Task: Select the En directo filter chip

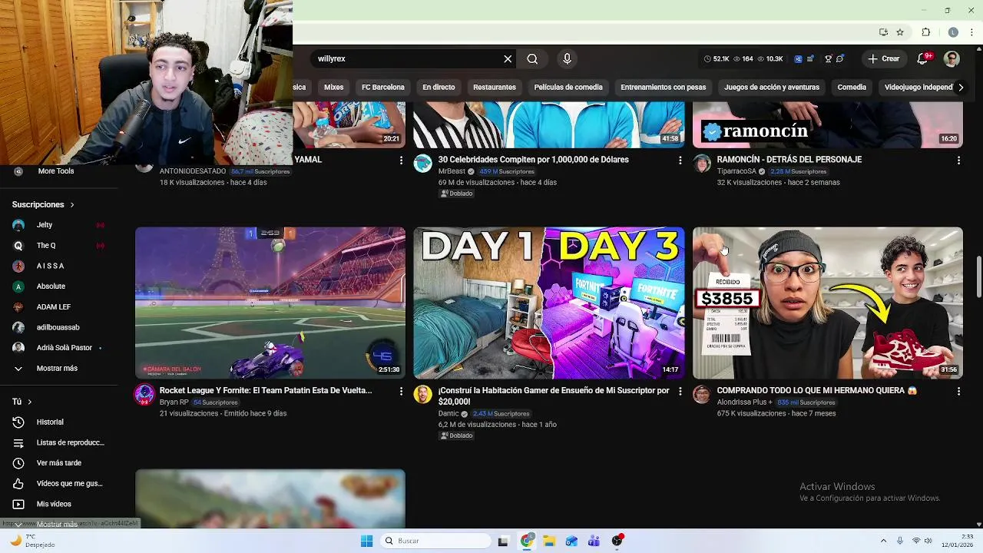Action: tap(439, 88)
